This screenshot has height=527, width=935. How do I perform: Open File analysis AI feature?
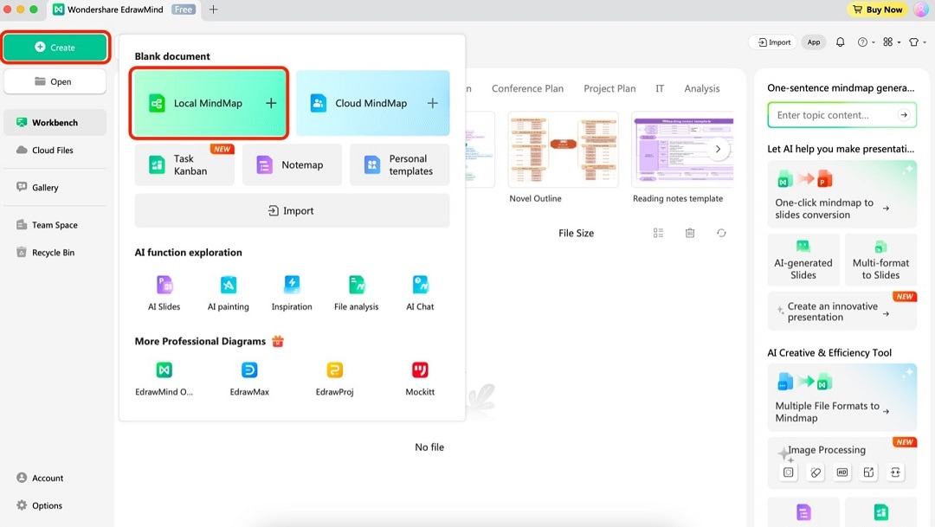coord(356,292)
